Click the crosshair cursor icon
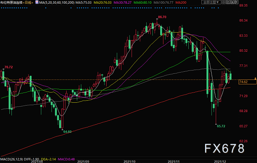 [223, 2]
